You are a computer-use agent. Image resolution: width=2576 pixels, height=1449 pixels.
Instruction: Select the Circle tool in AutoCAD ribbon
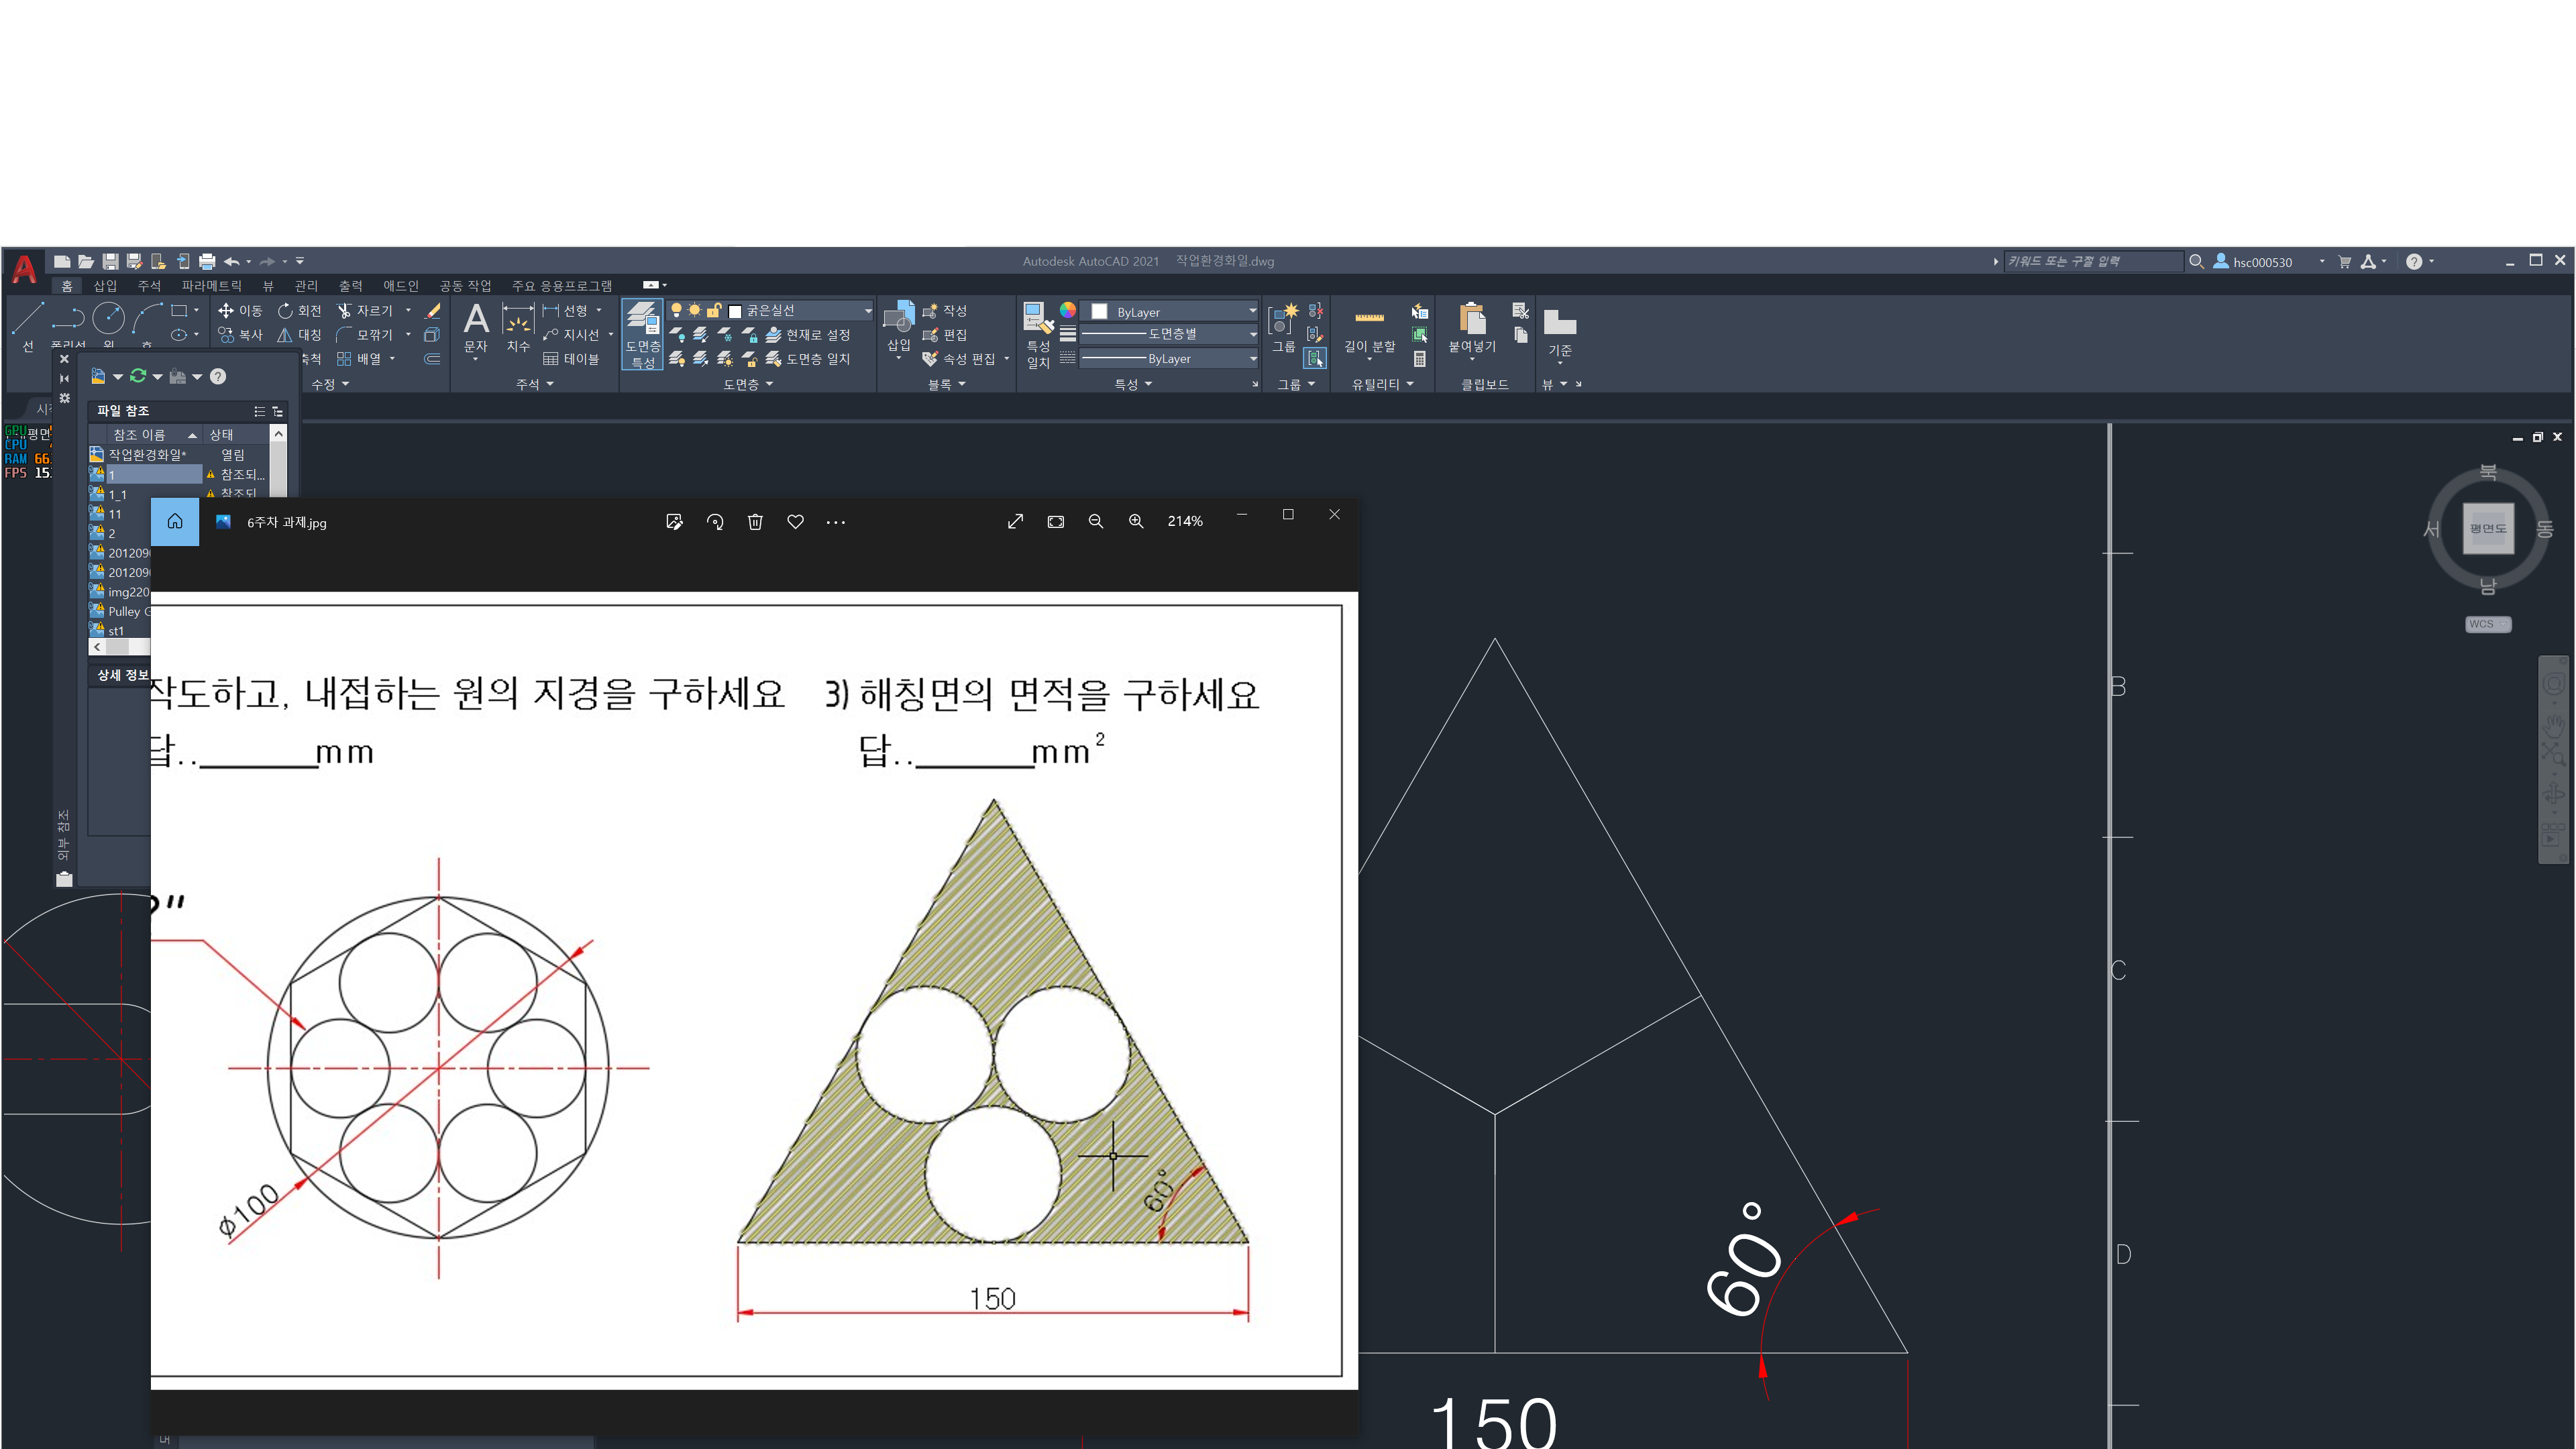[108, 318]
